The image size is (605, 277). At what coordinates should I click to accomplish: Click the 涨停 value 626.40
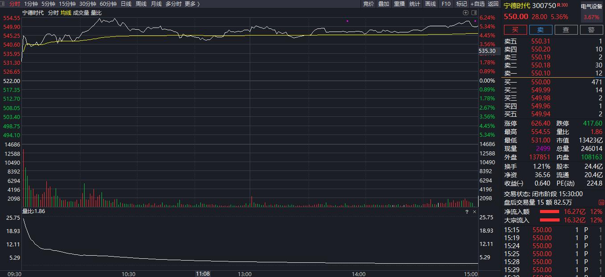coord(541,123)
